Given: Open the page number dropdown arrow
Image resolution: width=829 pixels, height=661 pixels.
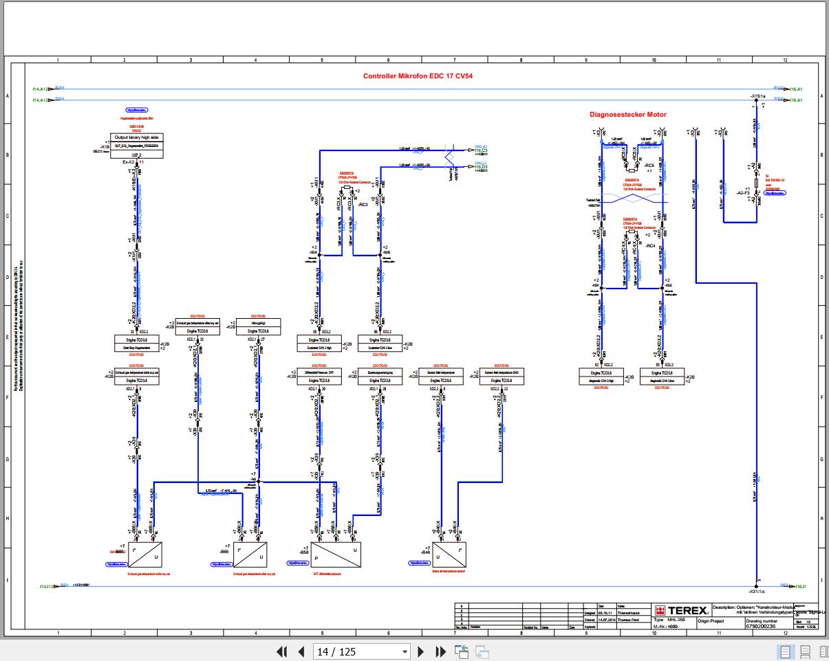Looking at the screenshot, I should point(405,651).
